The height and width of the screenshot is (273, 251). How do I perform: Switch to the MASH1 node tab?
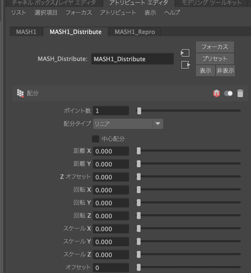[x=26, y=32]
